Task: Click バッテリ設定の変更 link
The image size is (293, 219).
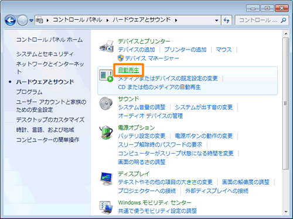Action: tap(142, 136)
